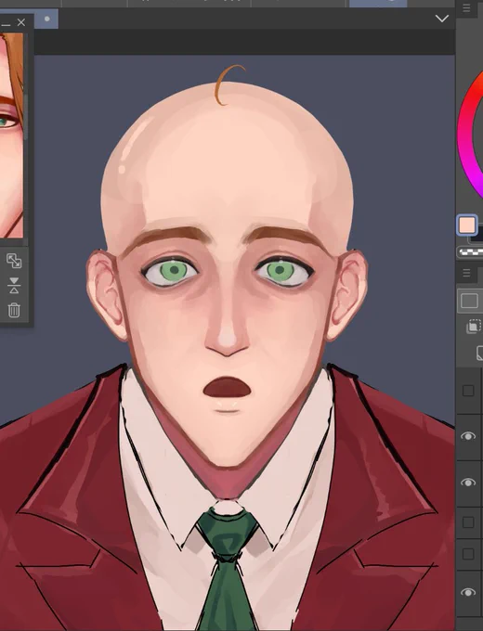Viewport: 483px width, 631px height.
Task: Click the flip vertical icon in Sub View
Action: 14,285
